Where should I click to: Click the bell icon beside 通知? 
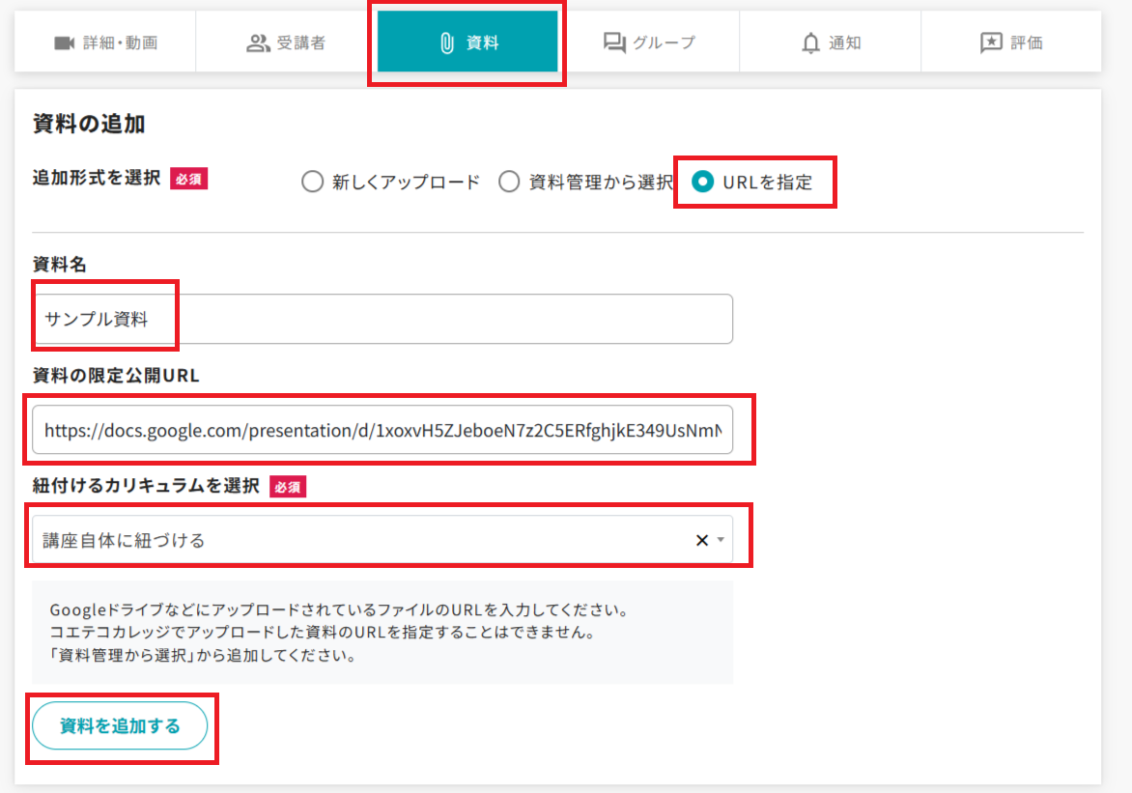(x=810, y=42)
